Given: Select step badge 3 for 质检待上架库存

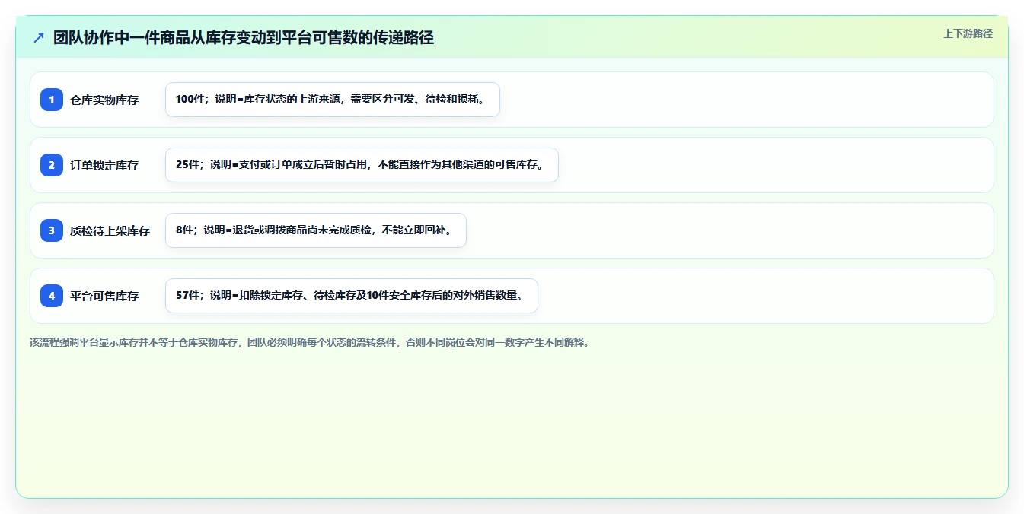Looking at the screenshot, I should (52, 230).
